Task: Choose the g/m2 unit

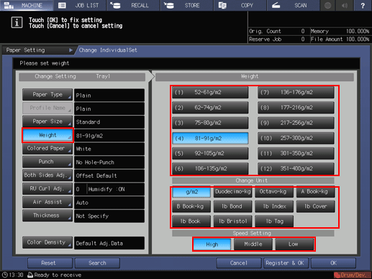Action: 191,192
